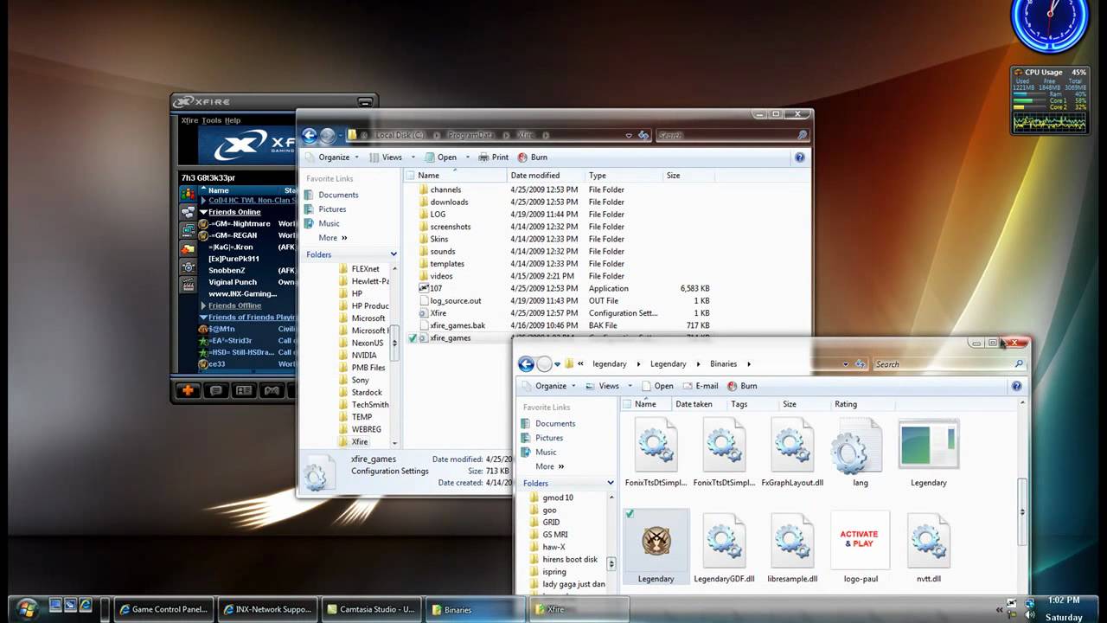Screen dimensions: 1107x623
Task: Expand Friends Offline group in Xfire
Action: point(204,305)
